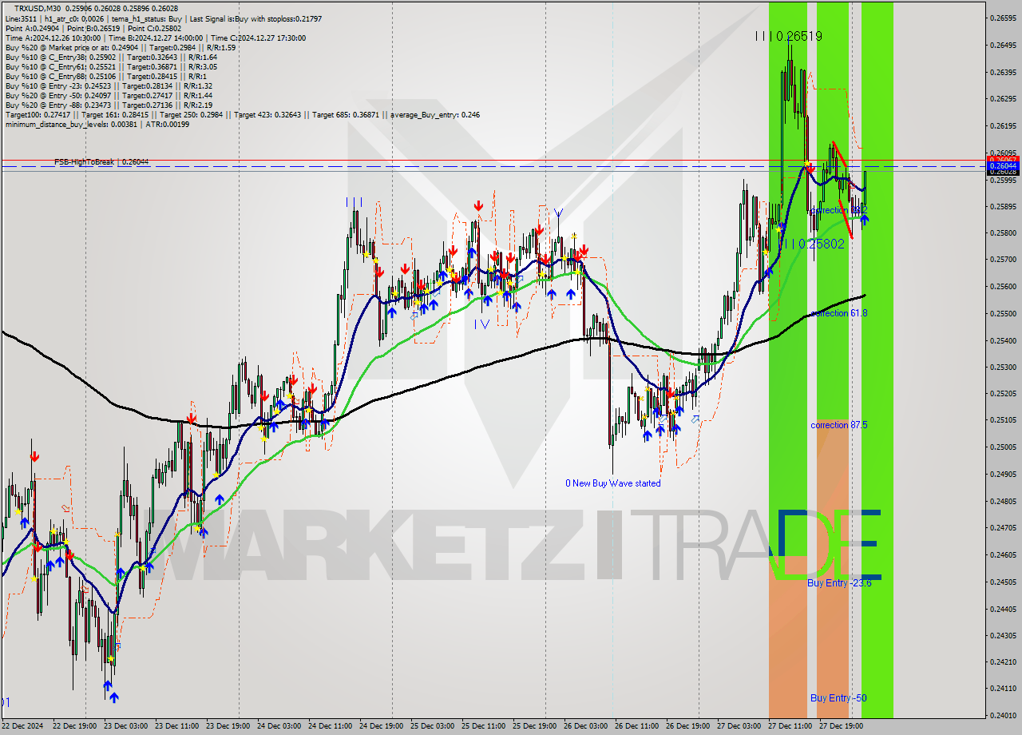Select the 'correction 87.5' level label
Image resolution: width=1022 pixels, height=735 pixels.
[x=838, y=425]
